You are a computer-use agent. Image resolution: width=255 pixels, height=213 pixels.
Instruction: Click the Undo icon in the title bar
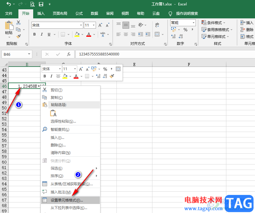pos(9,4)
